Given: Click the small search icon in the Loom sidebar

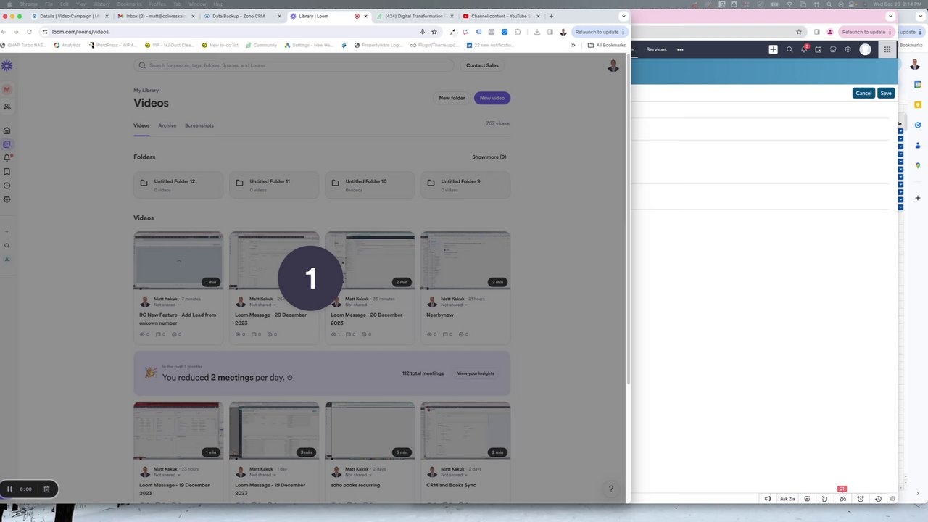Looking at the screenshot, I should pos(7,246).
